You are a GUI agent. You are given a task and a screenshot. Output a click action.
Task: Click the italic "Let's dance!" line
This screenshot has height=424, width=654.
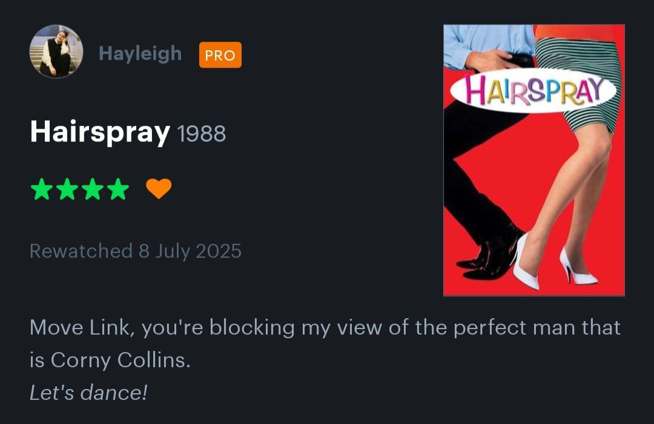click(88, 393)
